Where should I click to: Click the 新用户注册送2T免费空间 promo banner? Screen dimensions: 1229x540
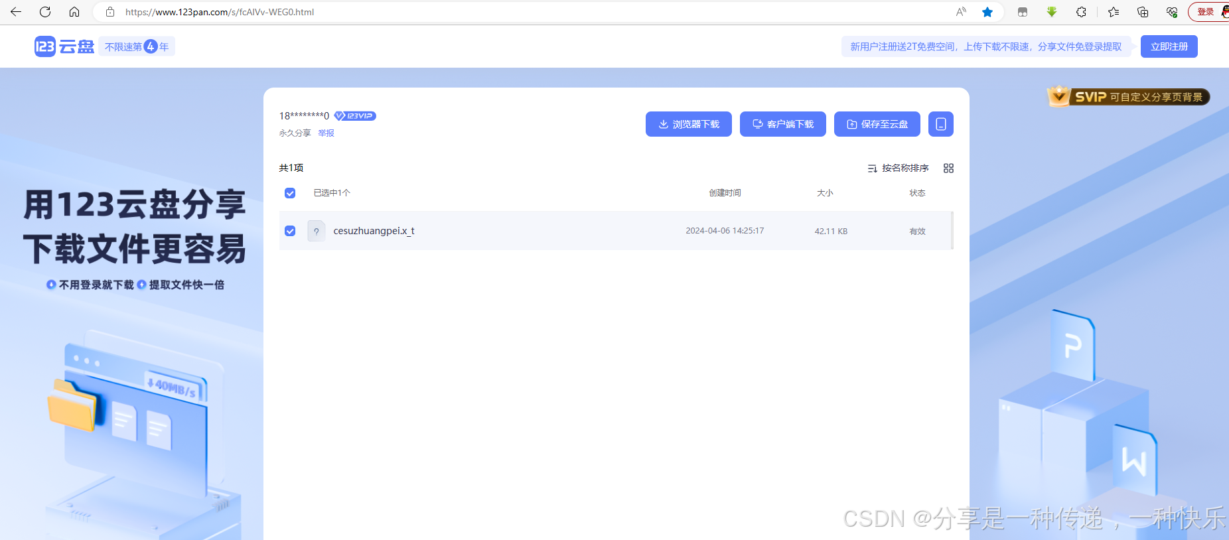(986, 46)
